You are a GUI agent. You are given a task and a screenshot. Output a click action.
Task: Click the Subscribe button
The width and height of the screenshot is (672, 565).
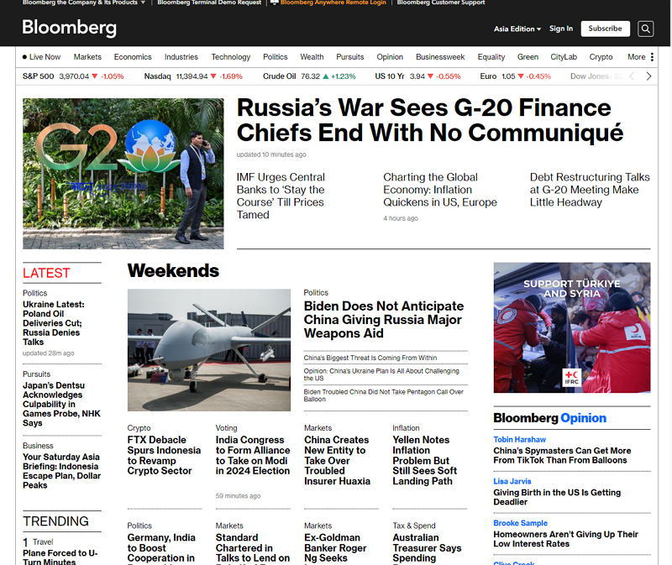pyautogui.click(x=605, y=29)
